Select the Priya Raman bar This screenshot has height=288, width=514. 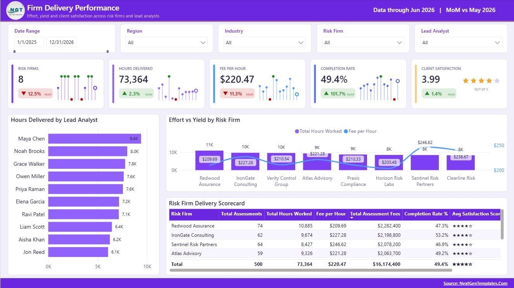point(86,189)
